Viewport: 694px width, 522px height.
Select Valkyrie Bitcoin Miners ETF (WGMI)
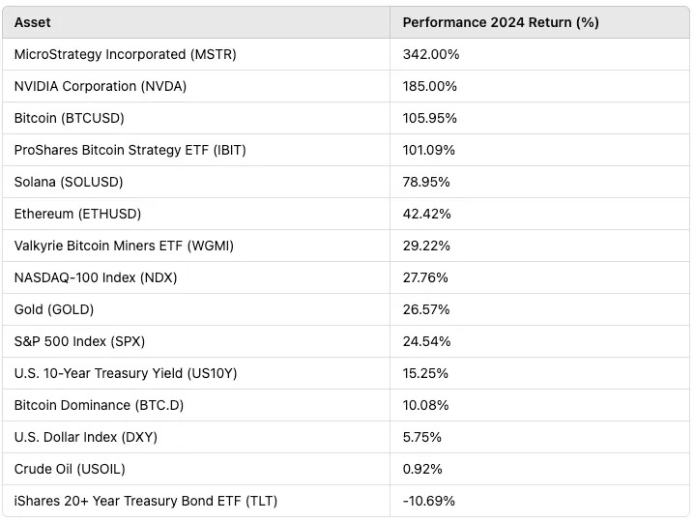pyautogui.click(x=124, y=246)
